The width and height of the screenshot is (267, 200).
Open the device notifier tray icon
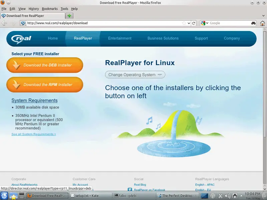click(x=235, y=196)
